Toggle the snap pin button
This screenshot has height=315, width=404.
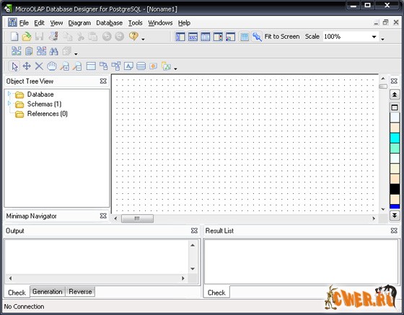tap(257, 37)
